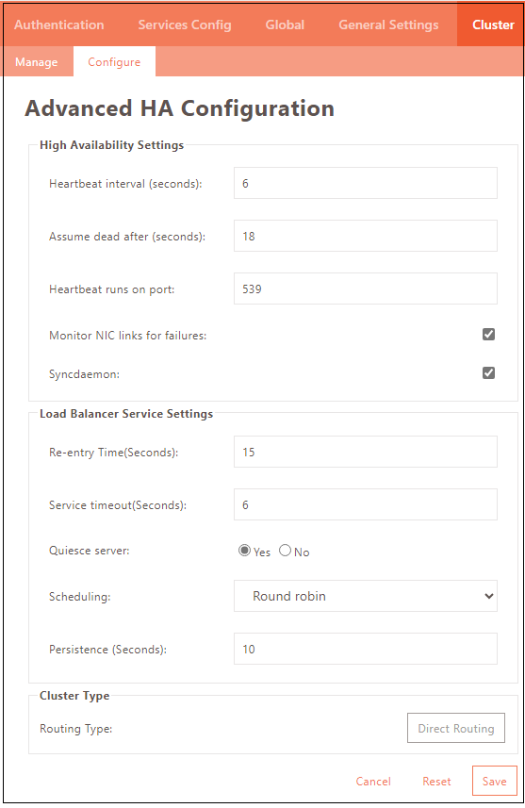Image resolution: width=525 pixels, height=808 pixels.
Task: Select the Configure sub-tab
Action: click(x=114, y=62)
